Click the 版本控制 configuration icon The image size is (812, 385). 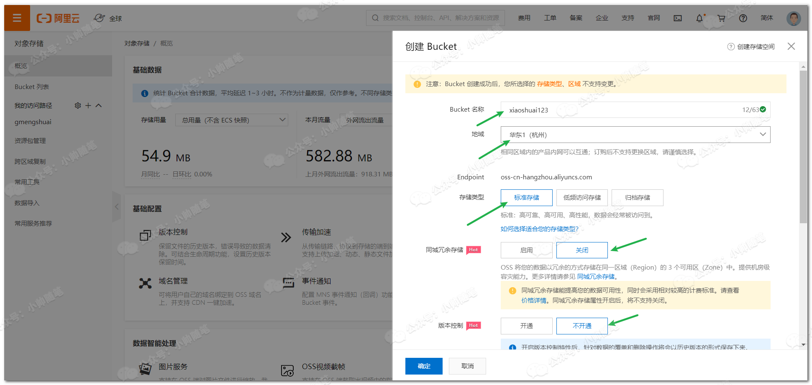(145, 235)
